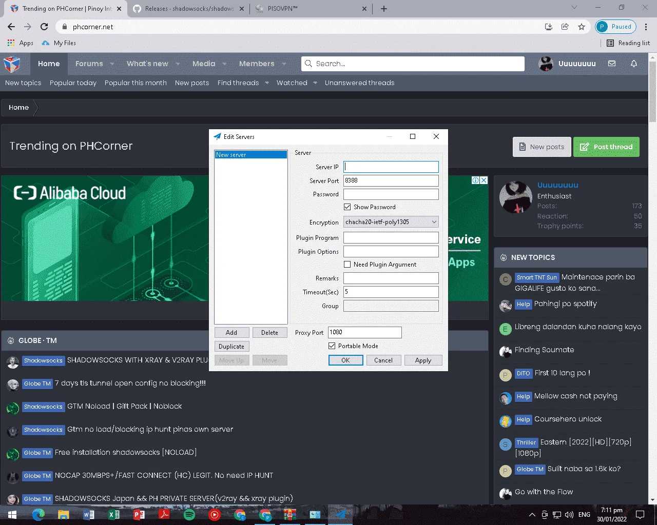Open WinRAR from the taskbar
Screen dimensions: 657x525
(x=290, y=514)
